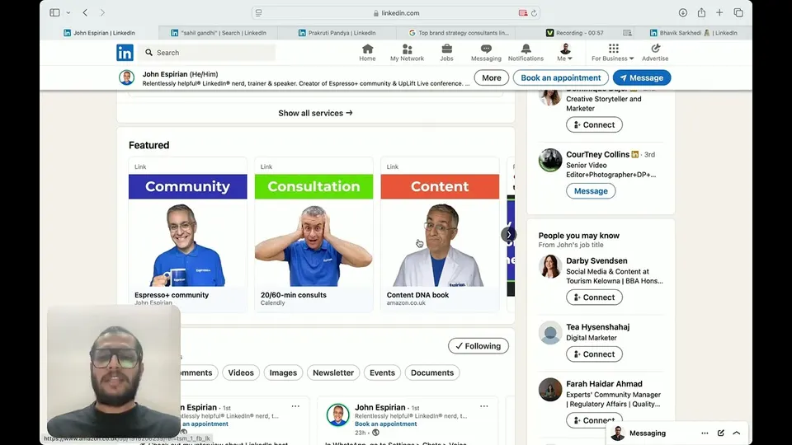
Task: Open Tea Hysenshahaj profile name
Action: pyautogui.click(x=597, y=327)
